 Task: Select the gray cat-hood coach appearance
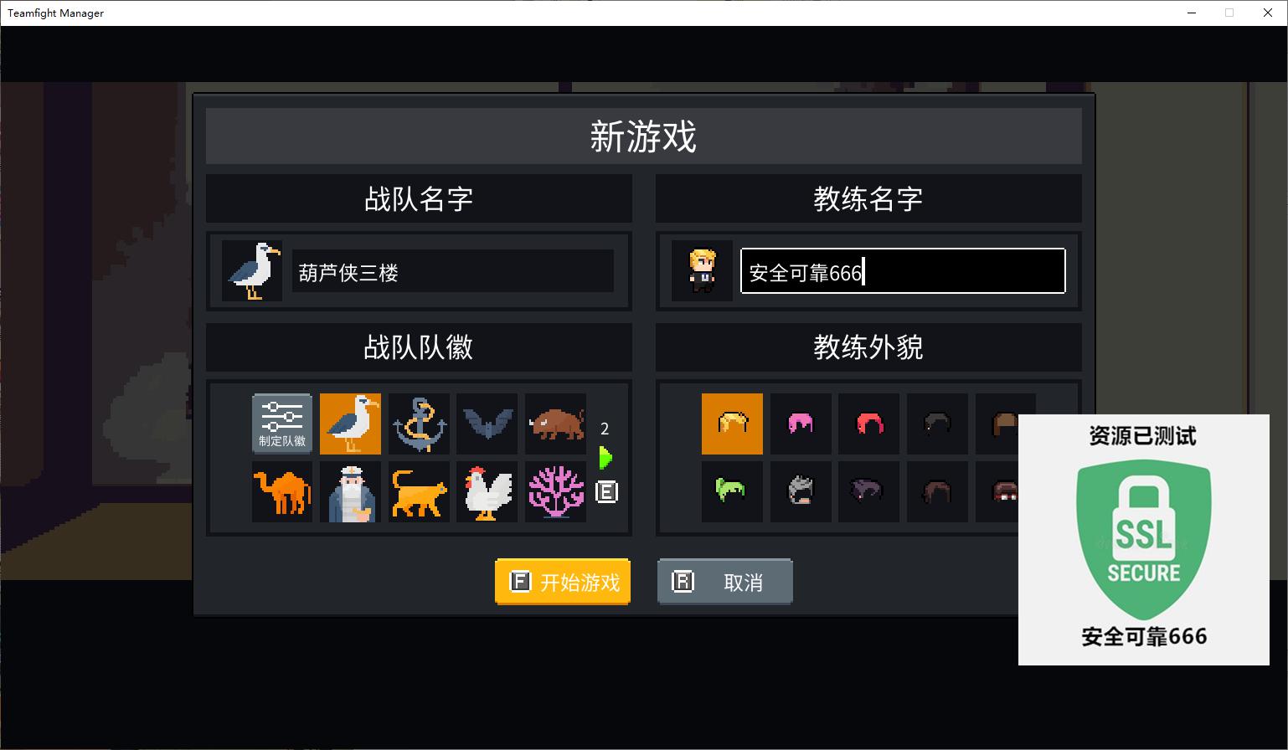point(801,492)
